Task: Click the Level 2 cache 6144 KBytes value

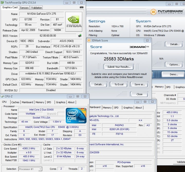Action: [x=64, y=157]
